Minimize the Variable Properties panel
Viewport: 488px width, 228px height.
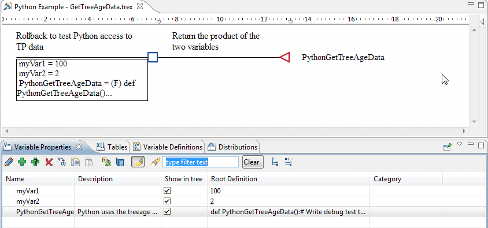[x=471, y=144]
